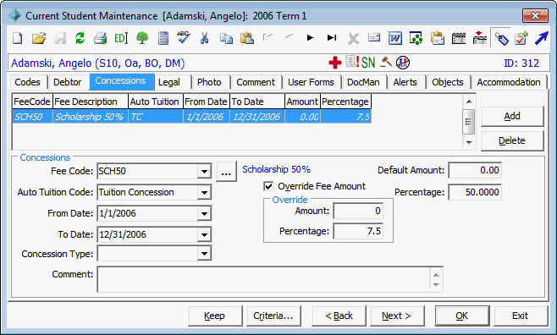Click the Add concession button
This screenshot has height=335, width=557.
click(x=512, y=116)
